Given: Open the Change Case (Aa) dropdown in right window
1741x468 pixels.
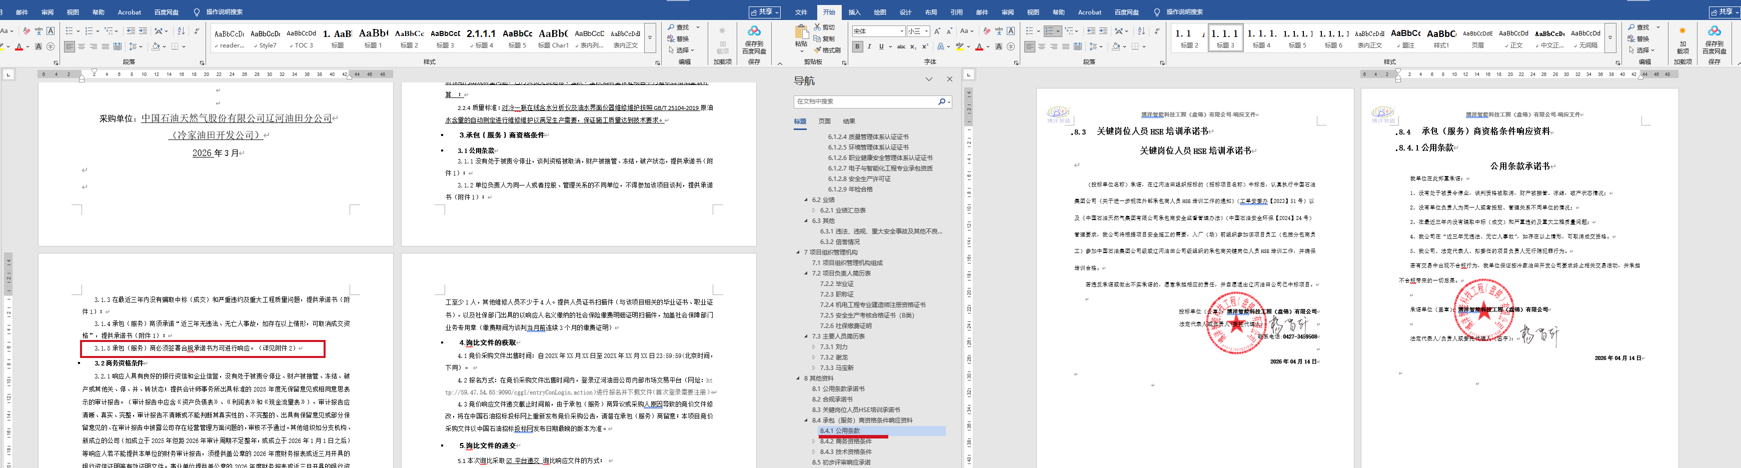Looking at the screenshot, I should (x=967, y=31).
